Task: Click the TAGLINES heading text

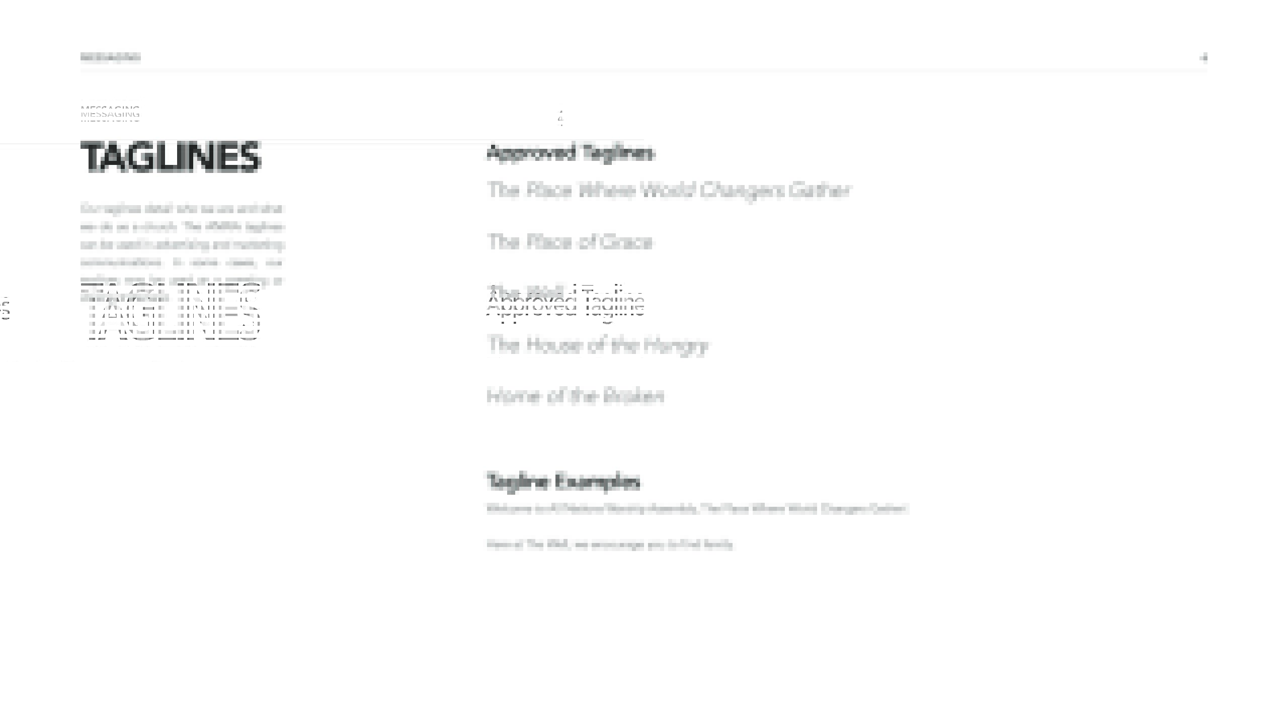Action: [x=170, y=157]
